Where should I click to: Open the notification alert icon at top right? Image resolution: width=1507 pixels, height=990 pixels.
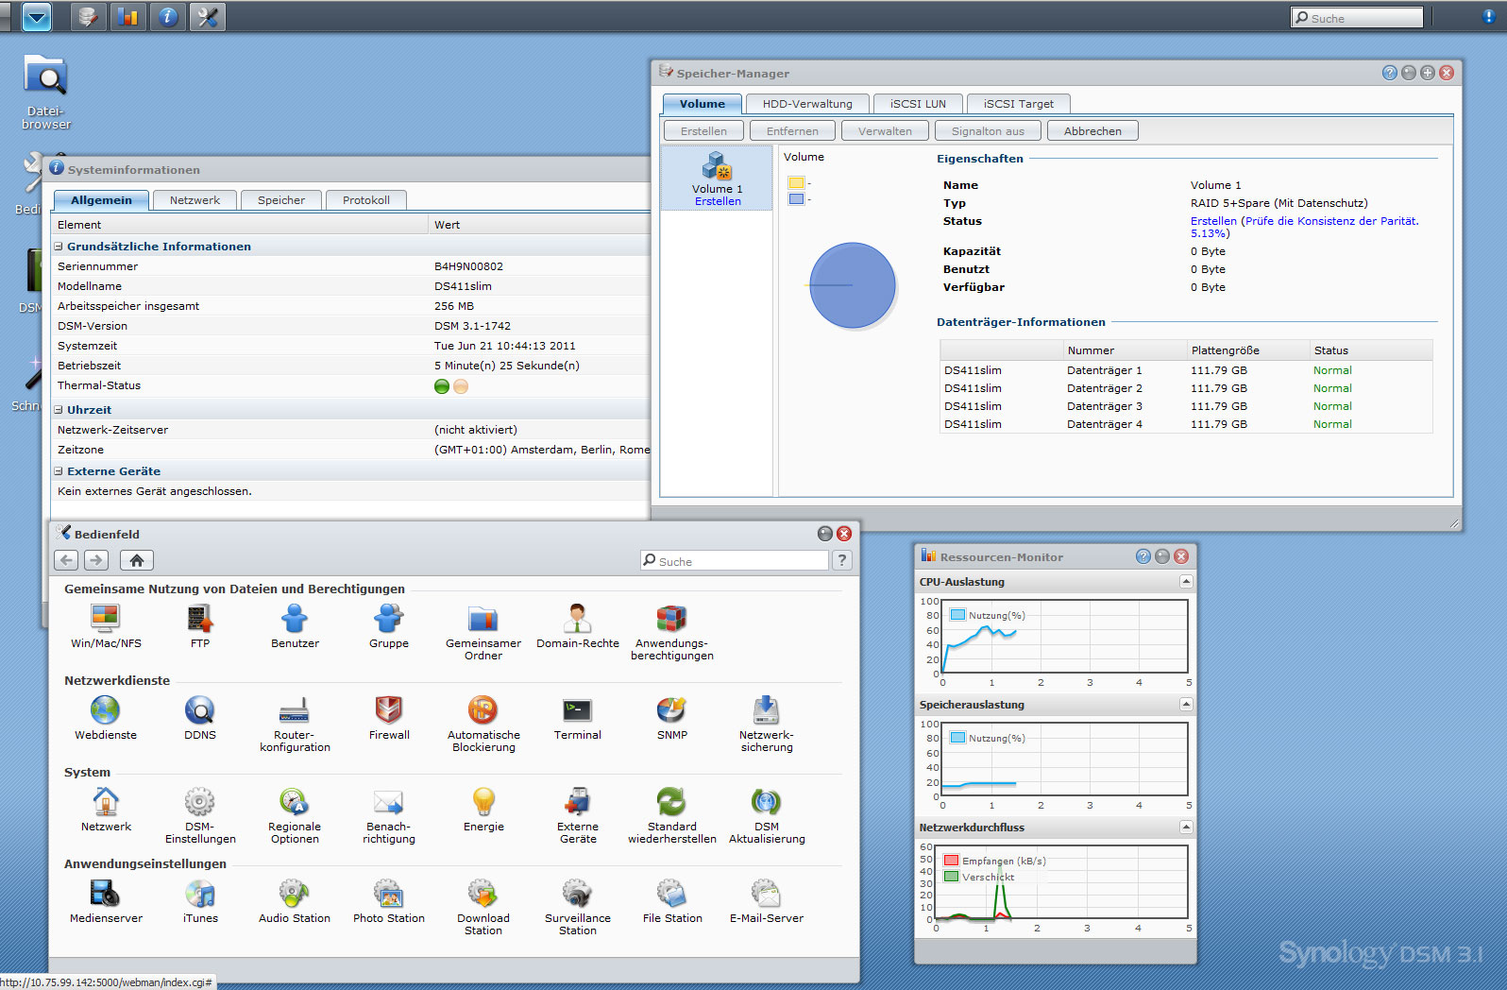coord(1489,17)
